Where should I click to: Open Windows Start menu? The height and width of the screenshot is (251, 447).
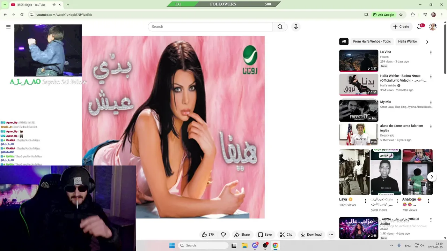pos(172,245)
